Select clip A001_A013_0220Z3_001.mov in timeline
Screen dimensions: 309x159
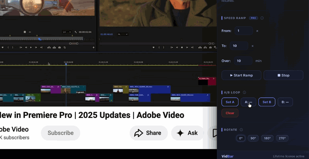pos(190,98)
